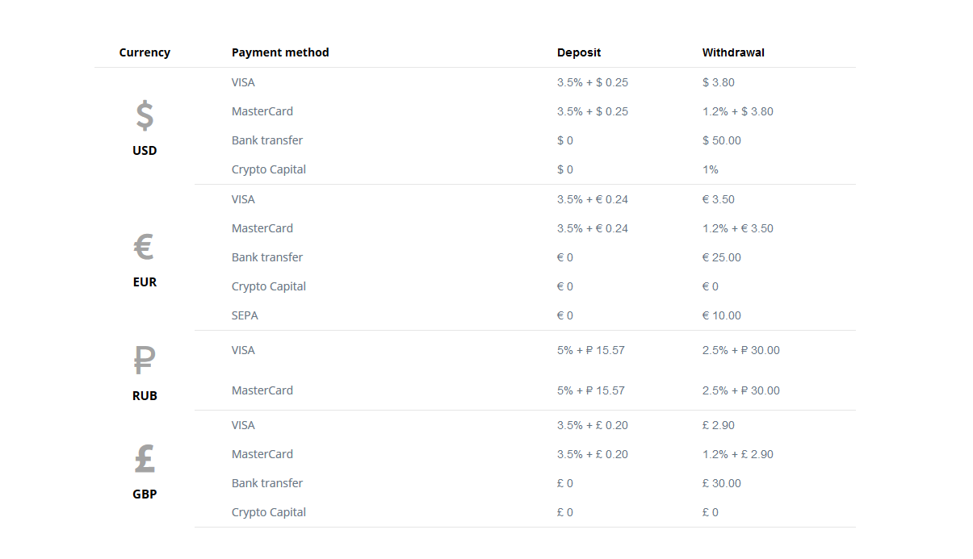Click USD Crypto Capital deposit $ 0
The image size is (973, 559).
pyautogui.click(x=565, y=169)
